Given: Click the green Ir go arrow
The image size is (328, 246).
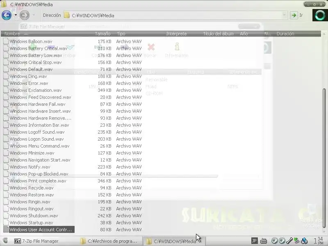Looking at the screenshot, I should [294, 15].
